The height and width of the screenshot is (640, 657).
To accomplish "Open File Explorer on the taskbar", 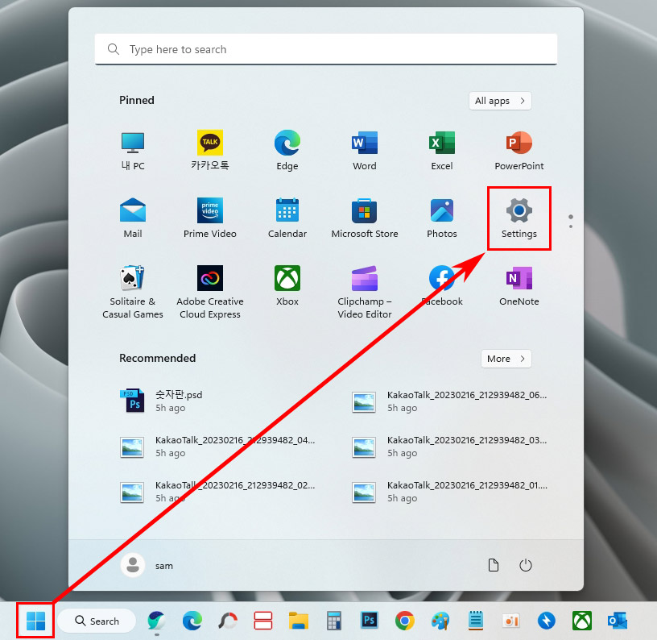I will click(299, 621).
